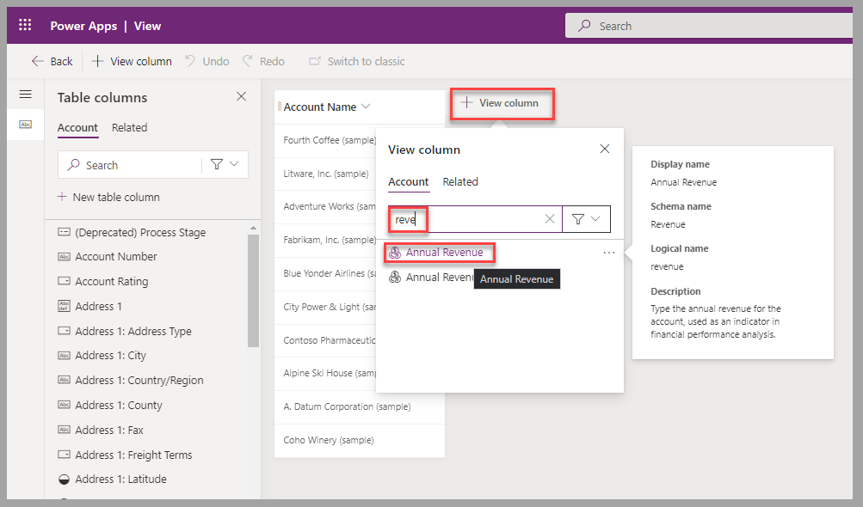Click A. Datum Corporation (sample) row
The width and height of the screenshot is (863, 507).
point(347,406)
